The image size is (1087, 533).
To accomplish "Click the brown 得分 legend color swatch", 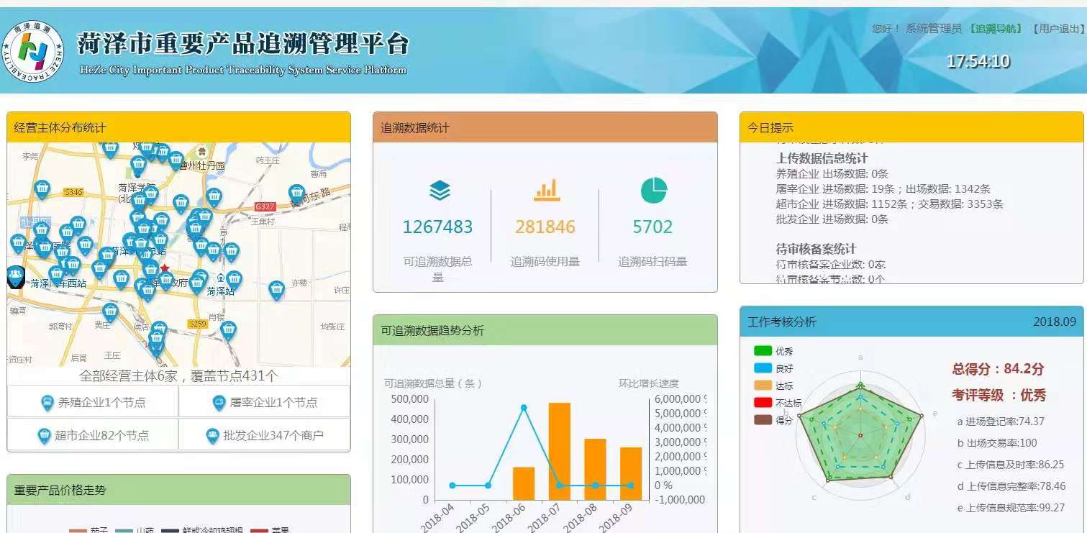I will point(763,420).
